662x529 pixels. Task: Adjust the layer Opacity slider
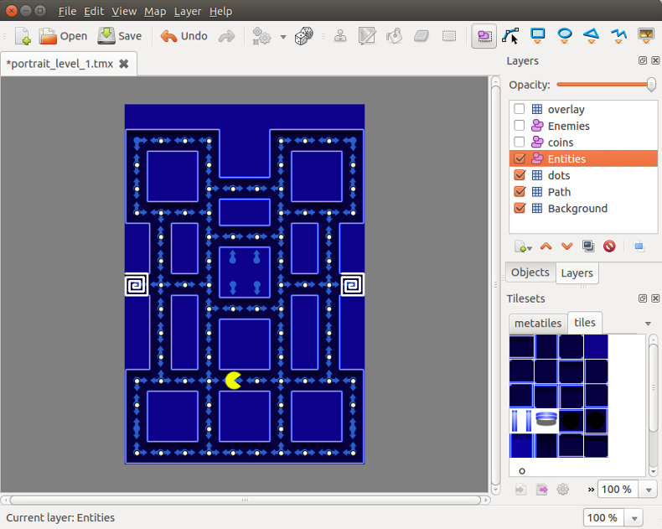click(606, 85)
